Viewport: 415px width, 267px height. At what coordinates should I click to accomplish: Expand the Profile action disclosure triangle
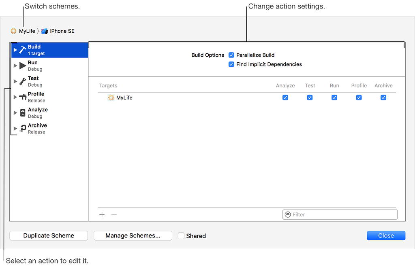[15, 97]
